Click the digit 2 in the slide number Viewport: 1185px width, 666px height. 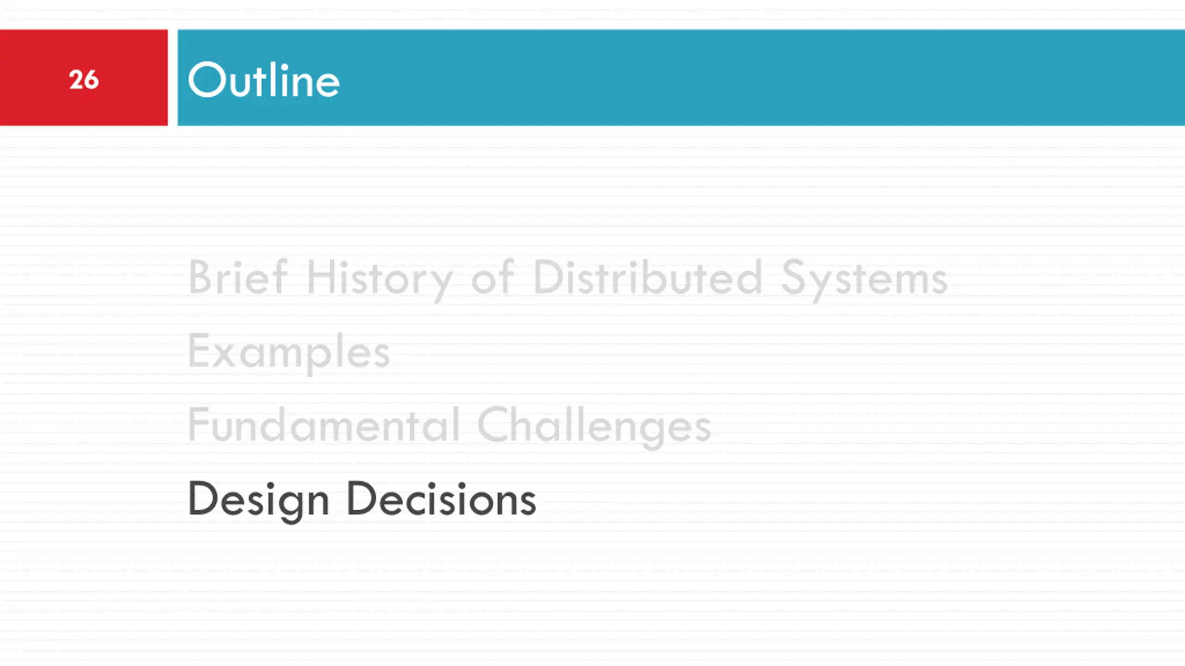pyautogui.click(x=76, y=80)
